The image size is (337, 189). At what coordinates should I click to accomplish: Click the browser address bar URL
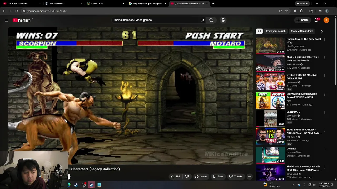[x=47, y=11]
